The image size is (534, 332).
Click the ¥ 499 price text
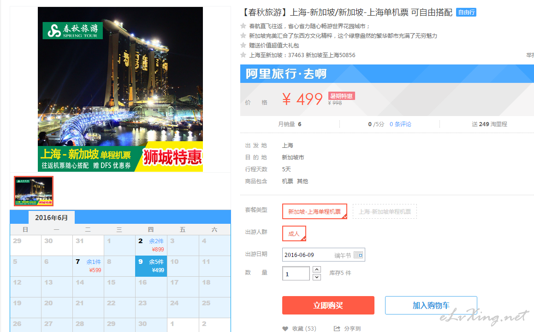[x=302, y=99]
